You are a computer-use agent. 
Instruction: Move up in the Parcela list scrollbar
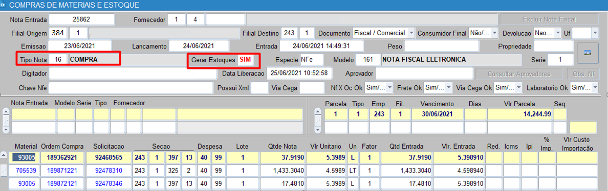pyautogui.click(x=318, y=112)
